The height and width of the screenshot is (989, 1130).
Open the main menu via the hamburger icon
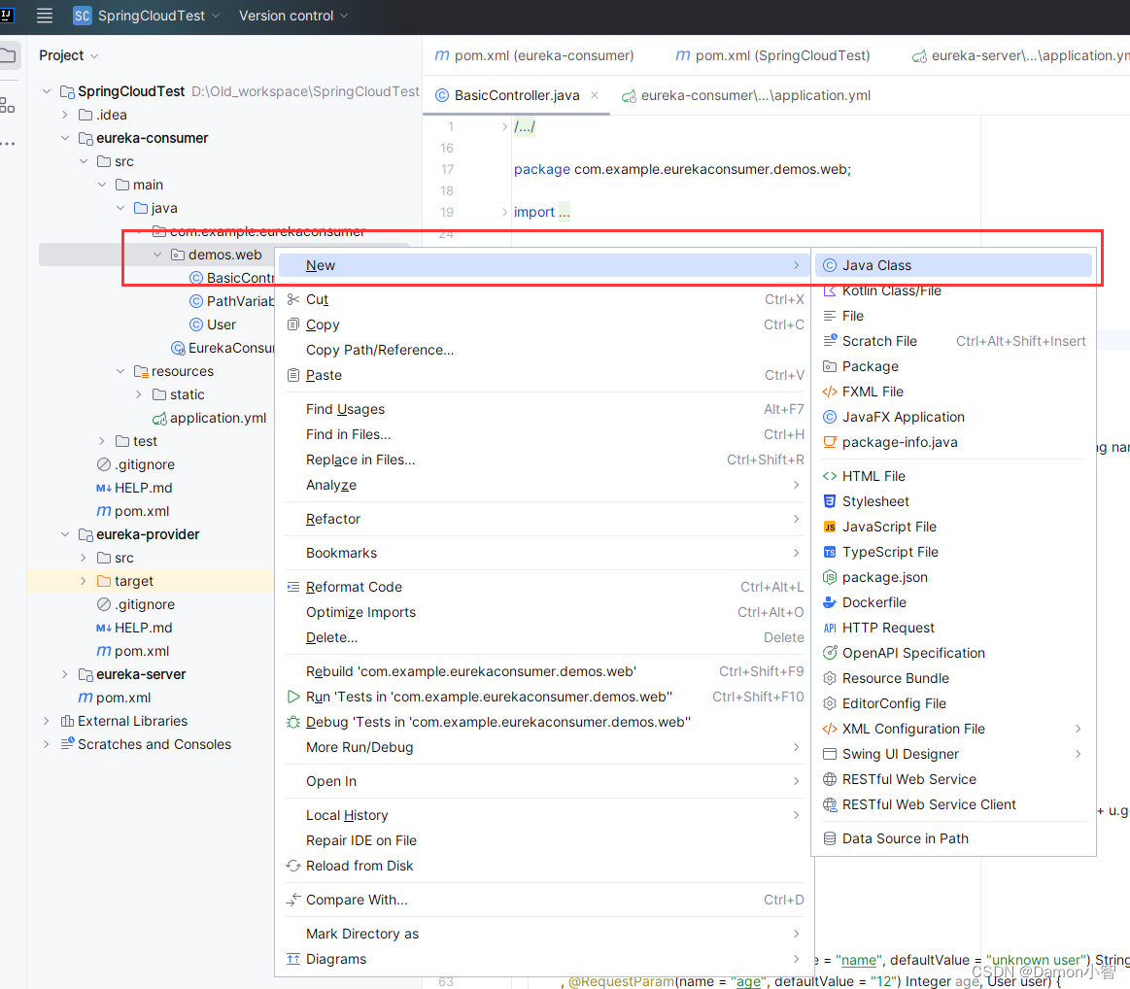[43, 16]
